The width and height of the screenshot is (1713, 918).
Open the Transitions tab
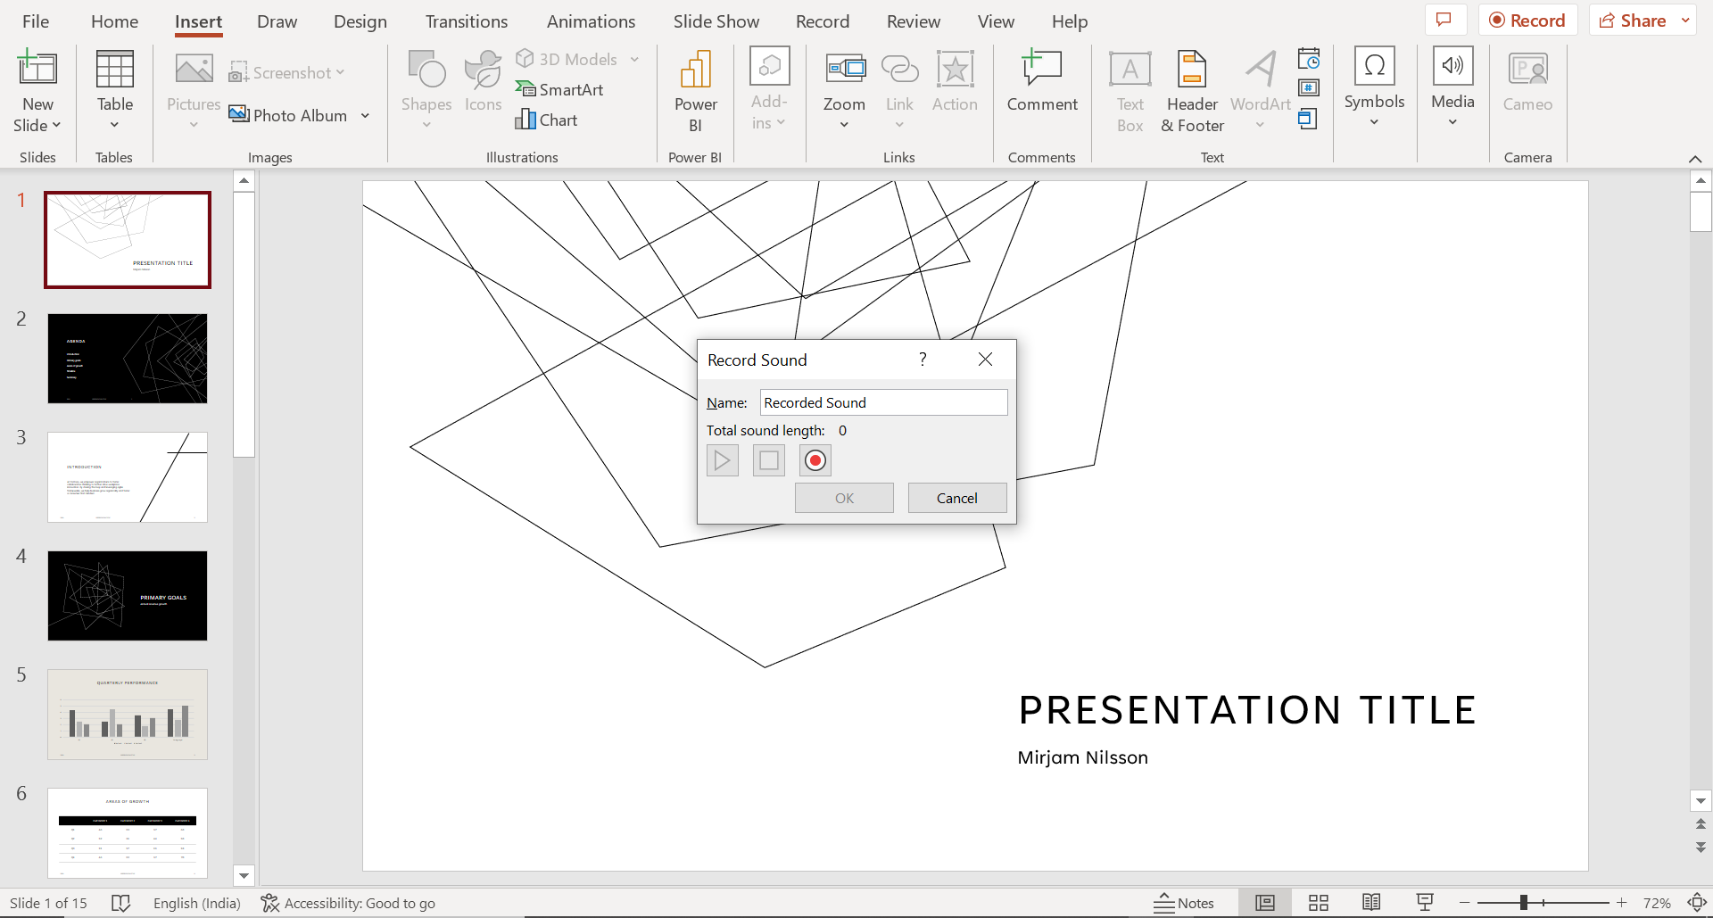[x=466, y=21]
